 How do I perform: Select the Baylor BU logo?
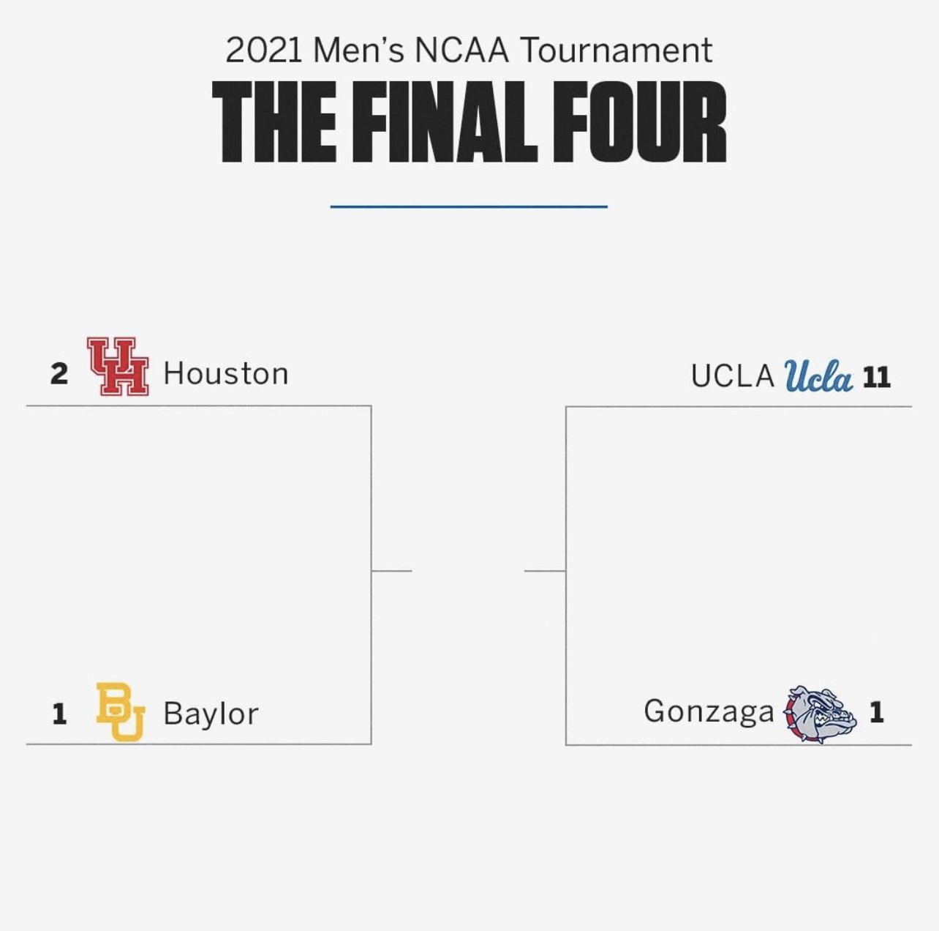(x=120, y=711)
